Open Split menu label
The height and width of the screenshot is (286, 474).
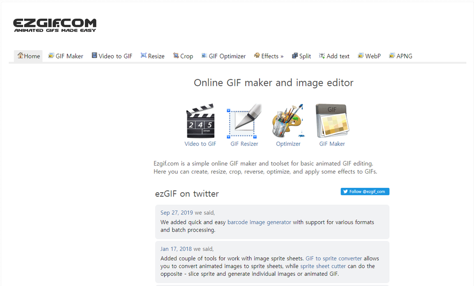(305, 56)
